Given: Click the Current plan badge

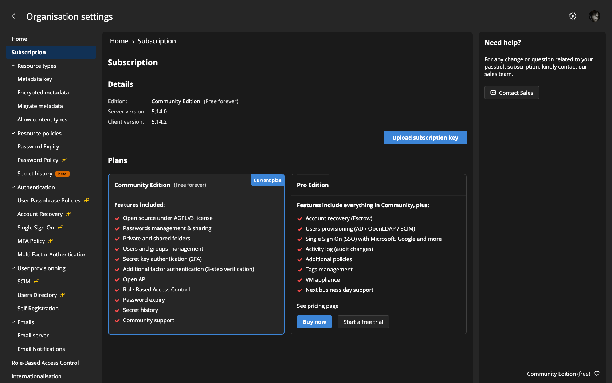Looking at the screenshot, I should click(267, 180).
